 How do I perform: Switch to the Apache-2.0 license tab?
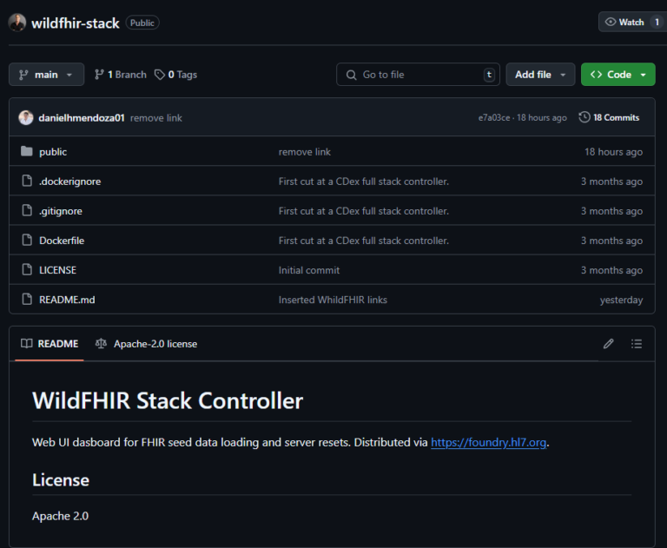pyautogui.click(x=146, y=344)
